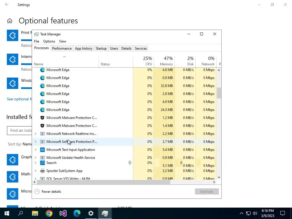Switch to the App history tab

click(x=84, y=48)
